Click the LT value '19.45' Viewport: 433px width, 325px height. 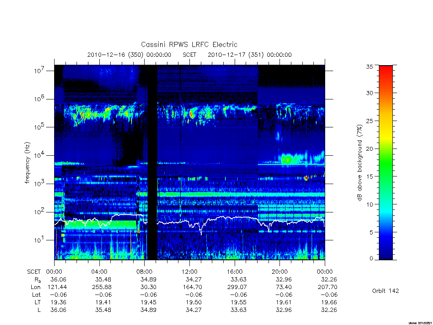coord(148,302)
